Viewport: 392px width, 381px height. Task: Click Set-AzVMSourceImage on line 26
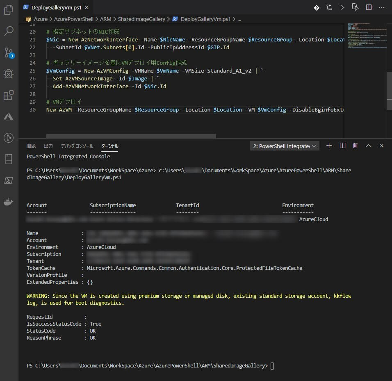[82, 78]
